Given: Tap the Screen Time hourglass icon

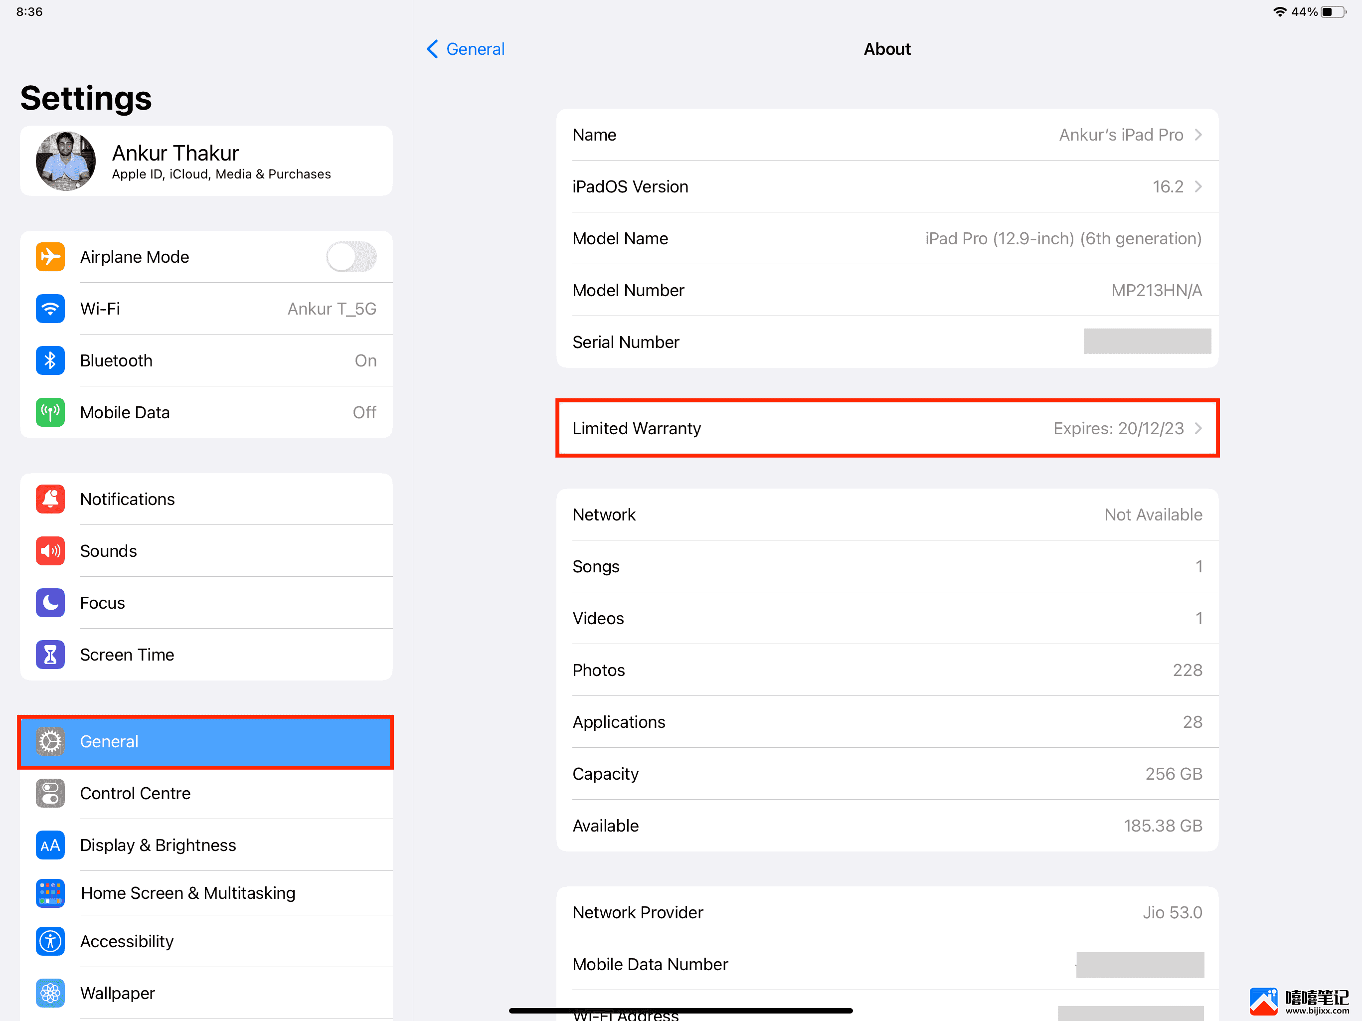Looking at the screenshot, I should [x=49, y=654].
